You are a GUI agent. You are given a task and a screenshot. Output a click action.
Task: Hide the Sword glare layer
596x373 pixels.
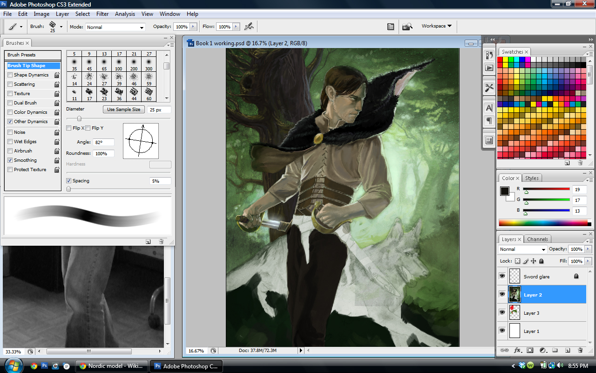[502, 276]
